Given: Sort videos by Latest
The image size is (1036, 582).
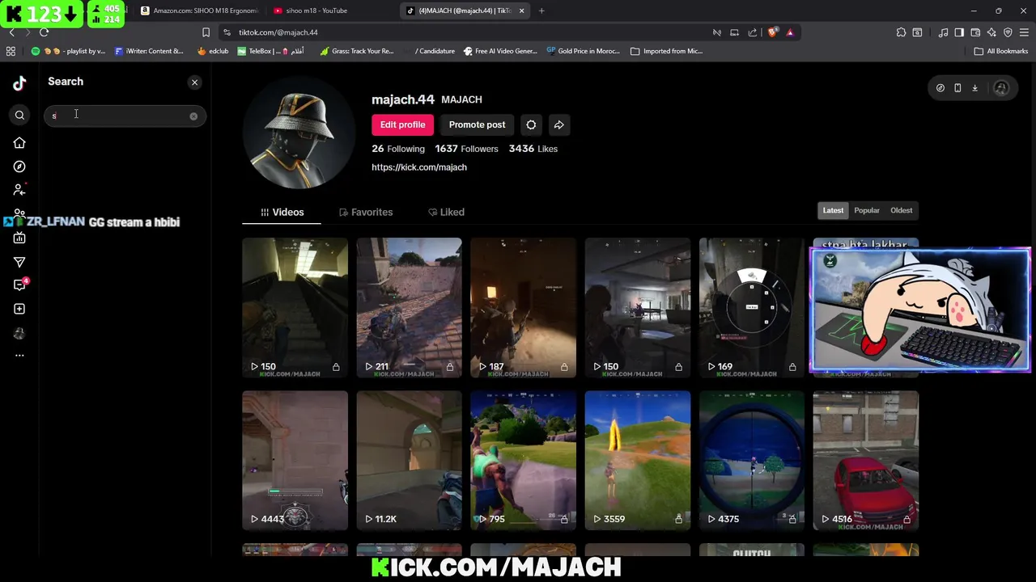Looking at the screenshot, I should 833,210.
